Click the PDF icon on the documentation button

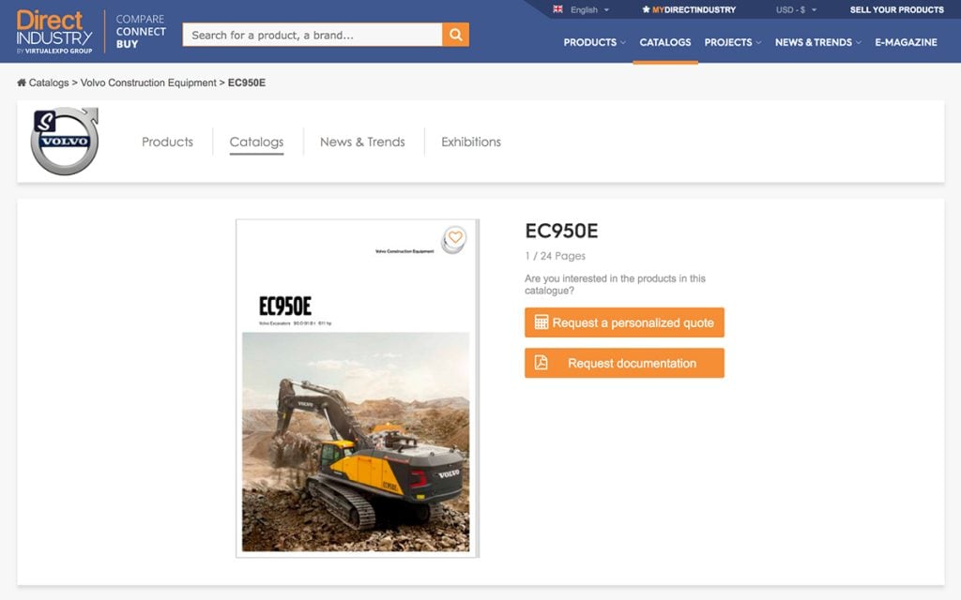(x=541, y=363)
